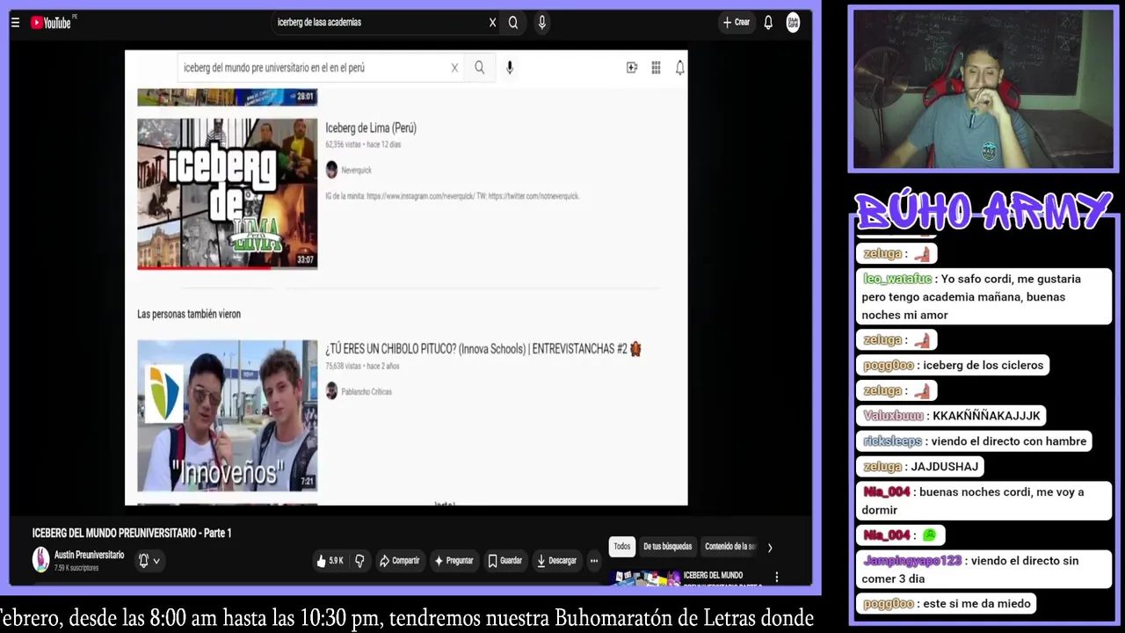Click the '¿TÚ ERES UN CHIBOLO PITUCO?' title
The image size is (1125, 633).
[483, 349]
